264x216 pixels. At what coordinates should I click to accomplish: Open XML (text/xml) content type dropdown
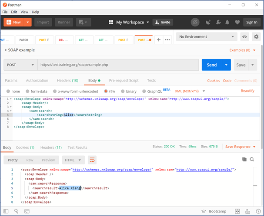tap(189, 91)
